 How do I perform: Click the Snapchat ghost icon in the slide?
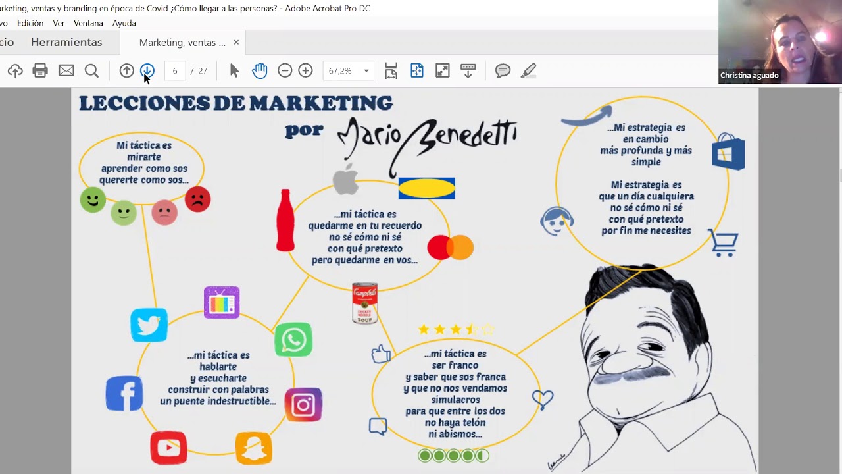[254, 448]
